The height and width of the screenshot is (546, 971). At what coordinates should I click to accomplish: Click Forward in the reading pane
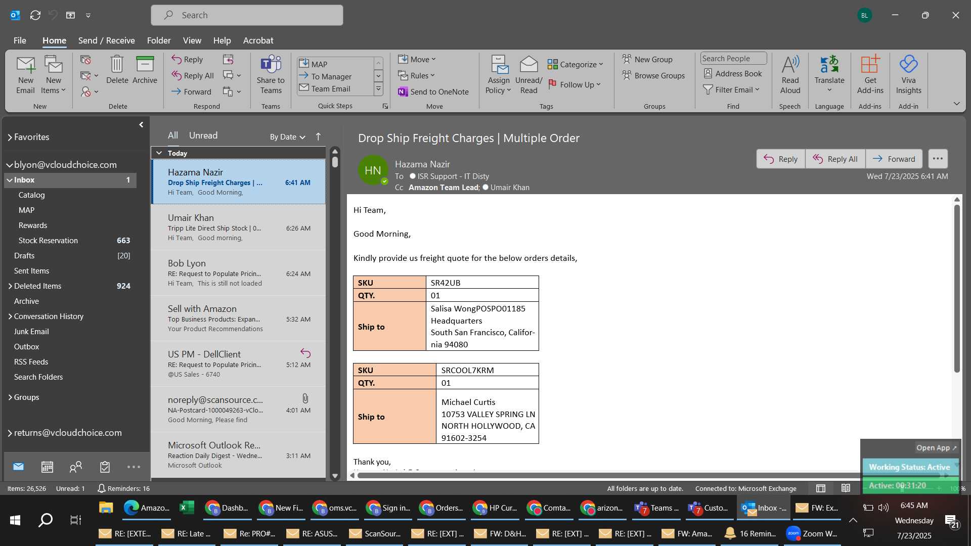click(894, 159)
